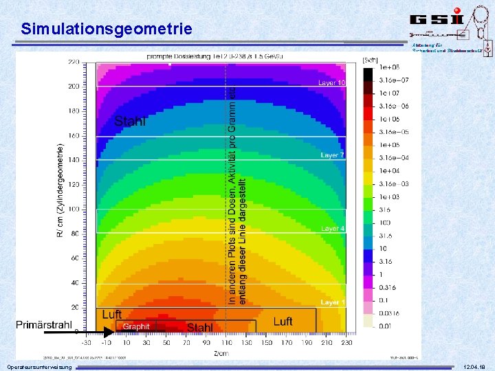Click the y-axis tick label "20"
The height and width of the screenshot is (371, 495).
(x=75, y=308)
